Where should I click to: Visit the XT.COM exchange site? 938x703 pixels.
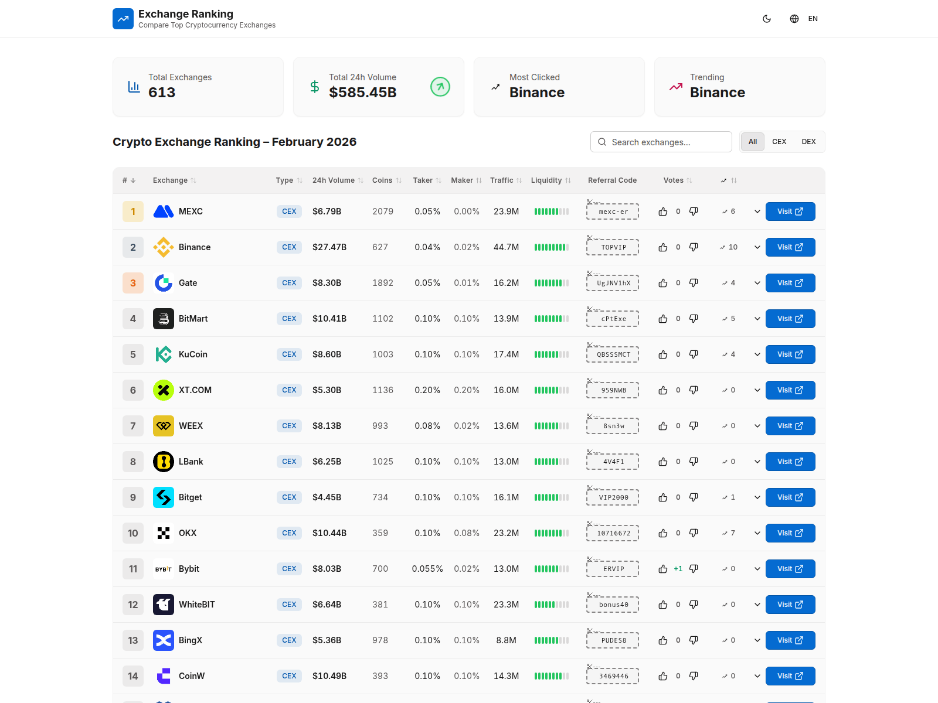point(790,390)
